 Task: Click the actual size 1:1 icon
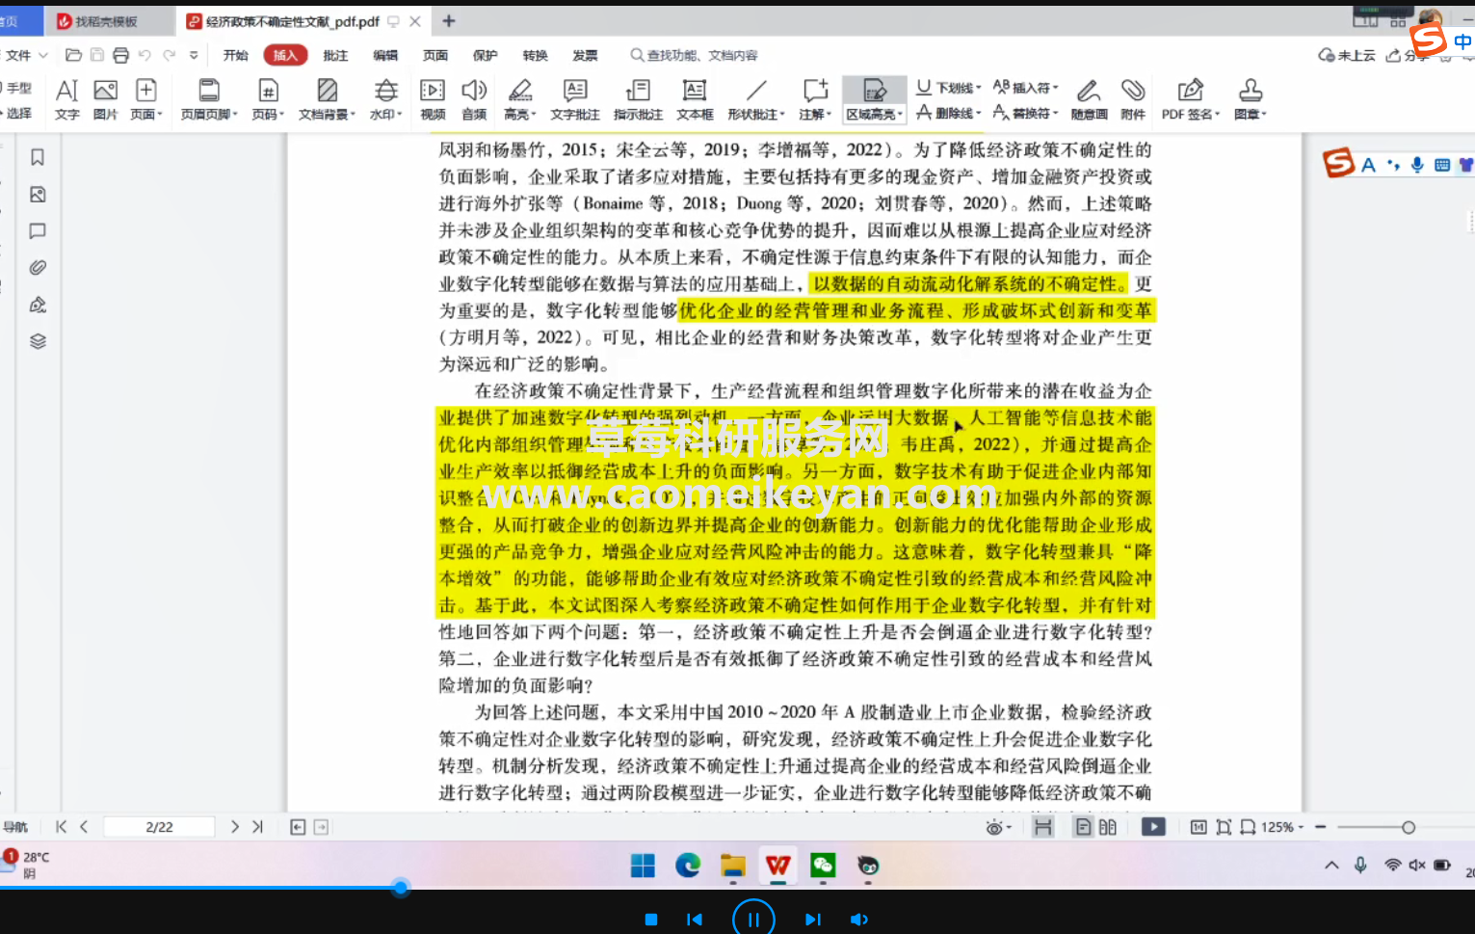1198,827
